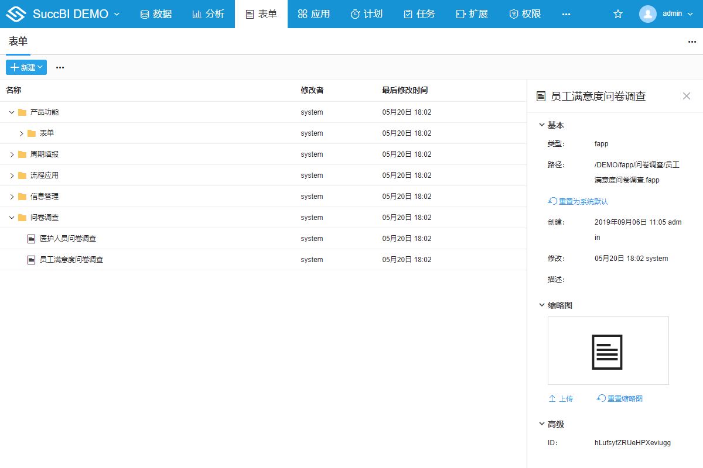Expand the 周期填报 folder
This screenshot has width=703, height=468.
(x=12, y=154)
